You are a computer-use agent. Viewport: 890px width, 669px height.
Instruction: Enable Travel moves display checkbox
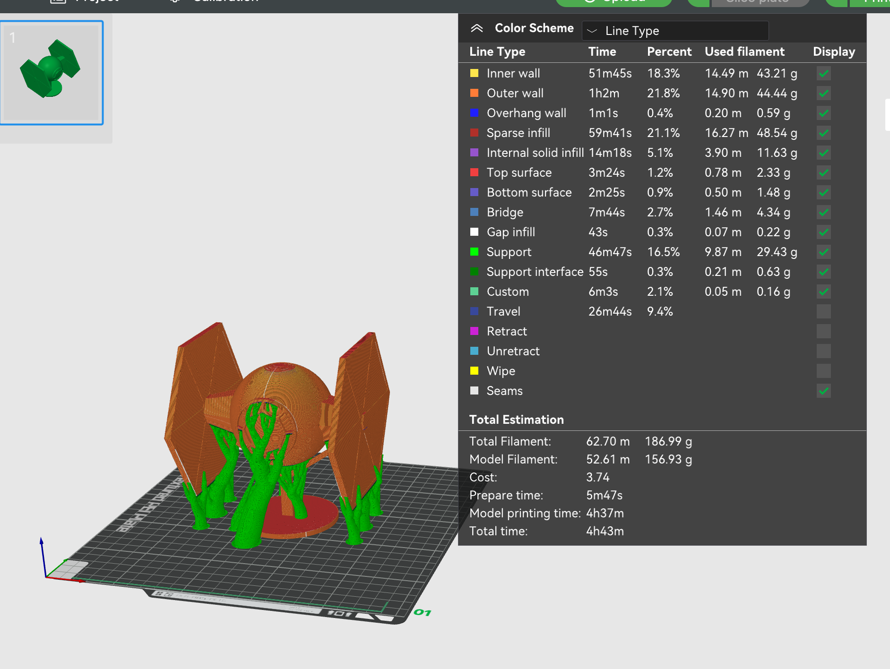(x=823, y=311)
